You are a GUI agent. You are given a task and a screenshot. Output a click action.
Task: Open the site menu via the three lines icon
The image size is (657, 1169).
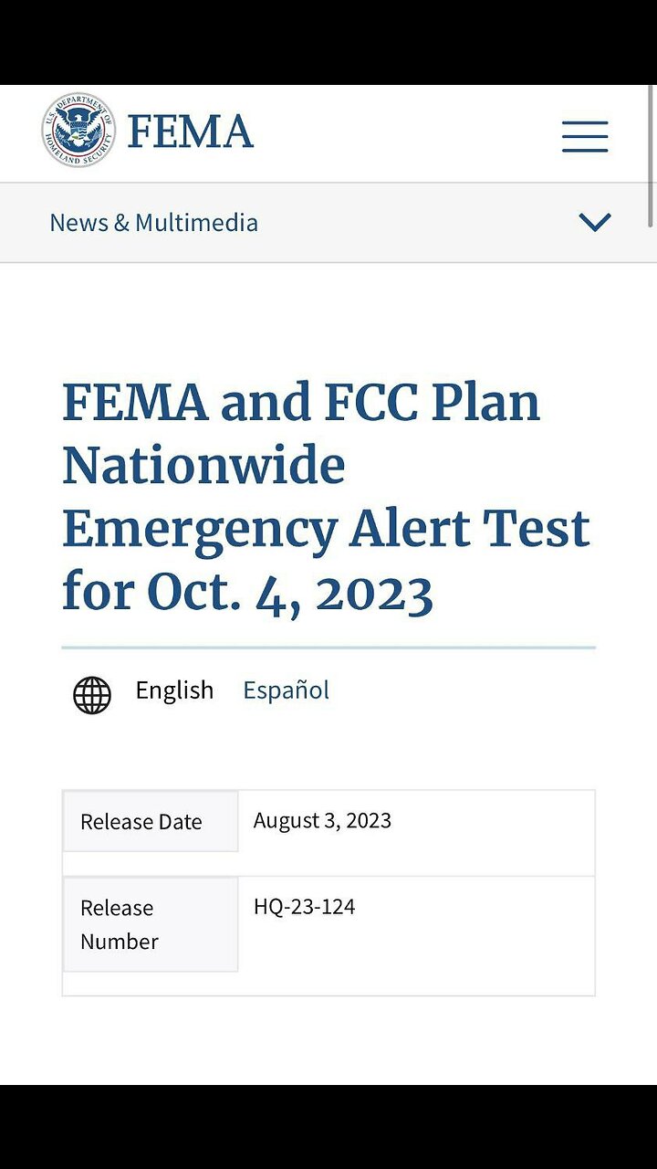point(584,135)
